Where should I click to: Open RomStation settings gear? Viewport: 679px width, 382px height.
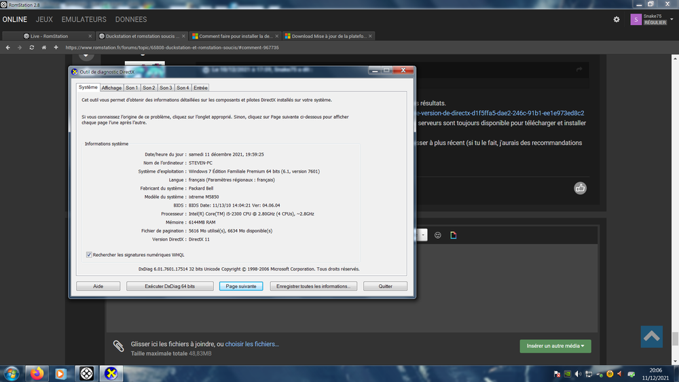pyautogui.click(x=617, y=20)
